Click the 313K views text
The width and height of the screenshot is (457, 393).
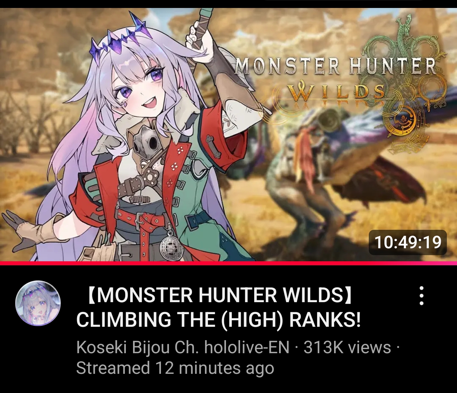click(x=347, y=347)
